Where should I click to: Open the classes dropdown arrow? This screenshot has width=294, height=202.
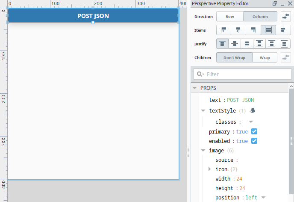pyautogui.click(x=251, y=122)
